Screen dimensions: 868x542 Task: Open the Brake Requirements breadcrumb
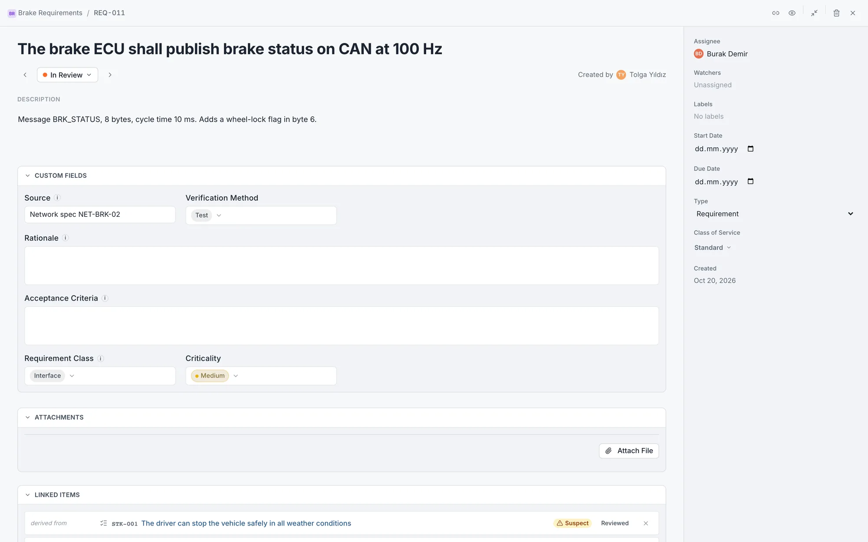point(50,13)
